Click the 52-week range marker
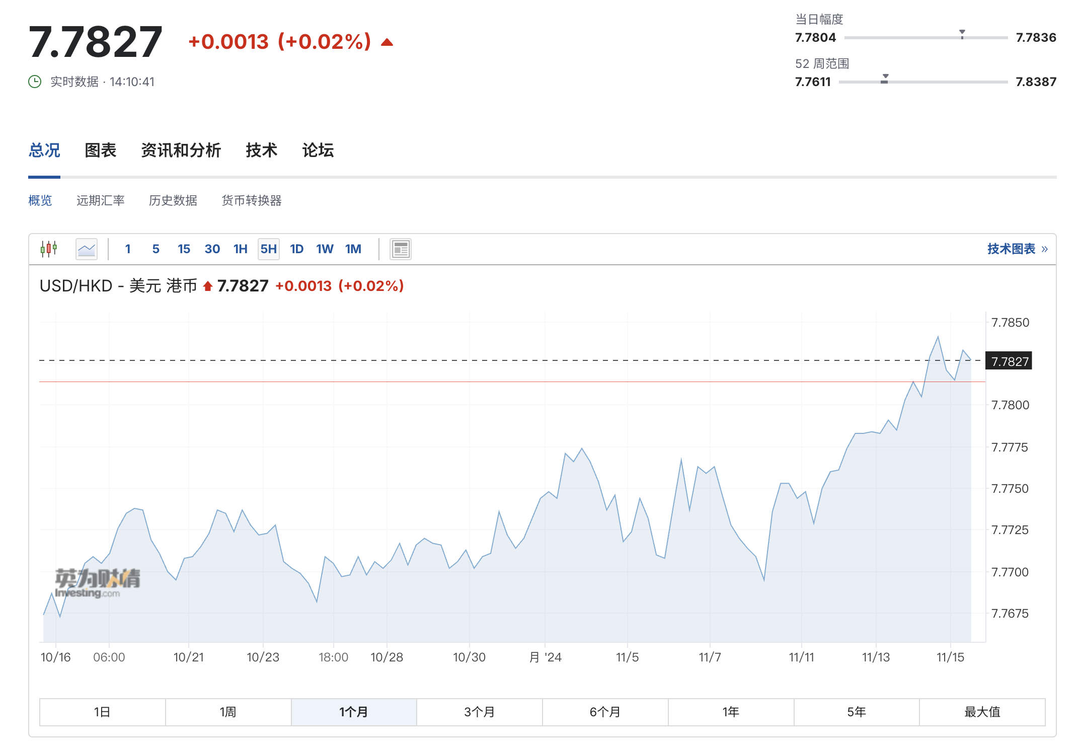 point(885,79)
